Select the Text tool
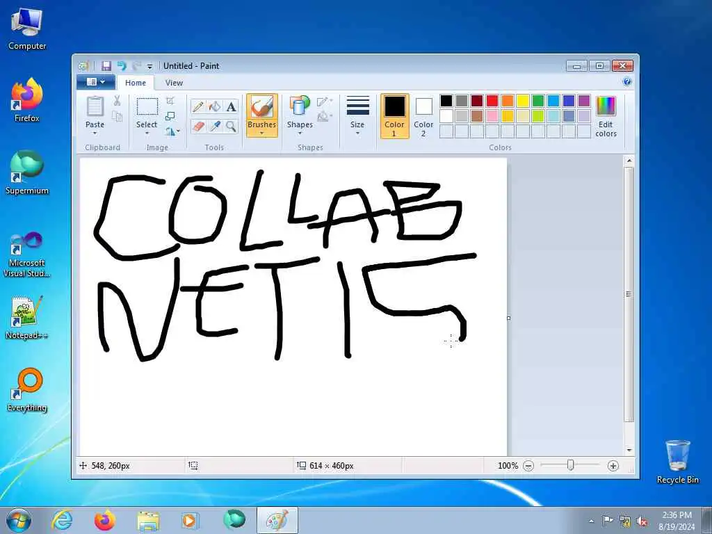Screen dimensions: 712x534 point(231,106)
